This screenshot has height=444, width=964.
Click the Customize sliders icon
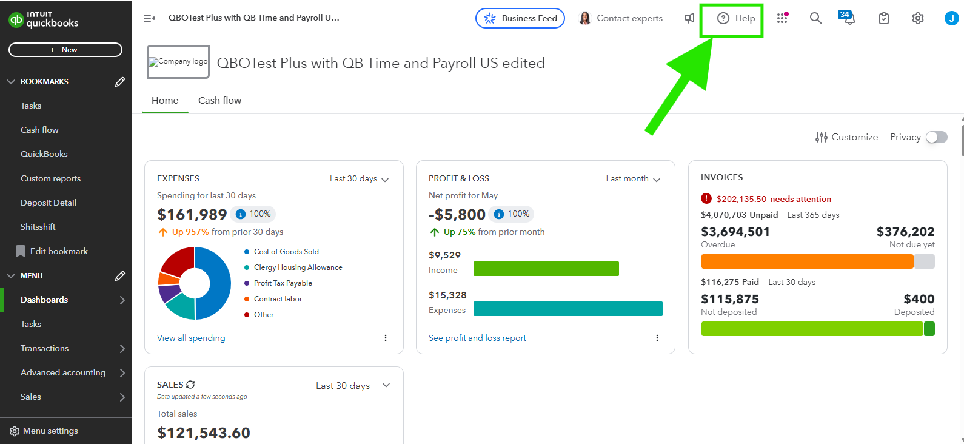822,137
